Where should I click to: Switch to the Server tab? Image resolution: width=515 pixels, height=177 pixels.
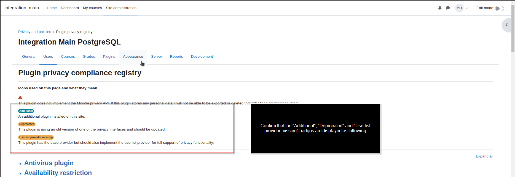[156, 57]
